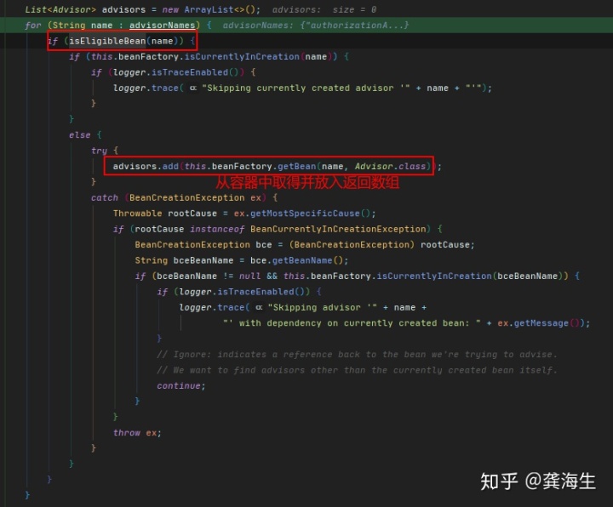This screenshot has height=507, width=613.
Task: Click the else keyword
Action: click(80, 135)
